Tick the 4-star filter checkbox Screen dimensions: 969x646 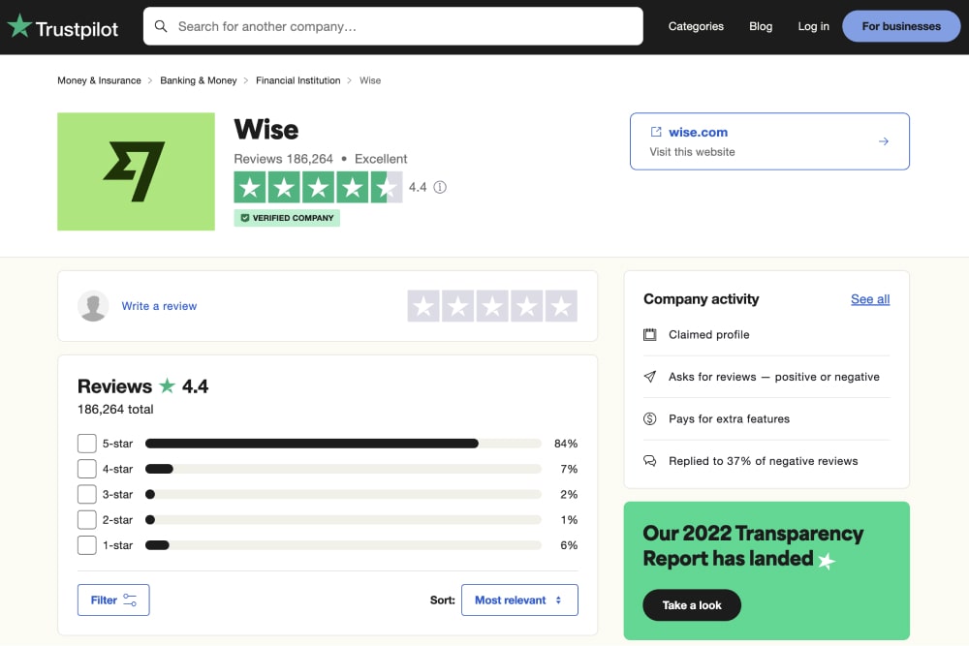click(87, 469)
